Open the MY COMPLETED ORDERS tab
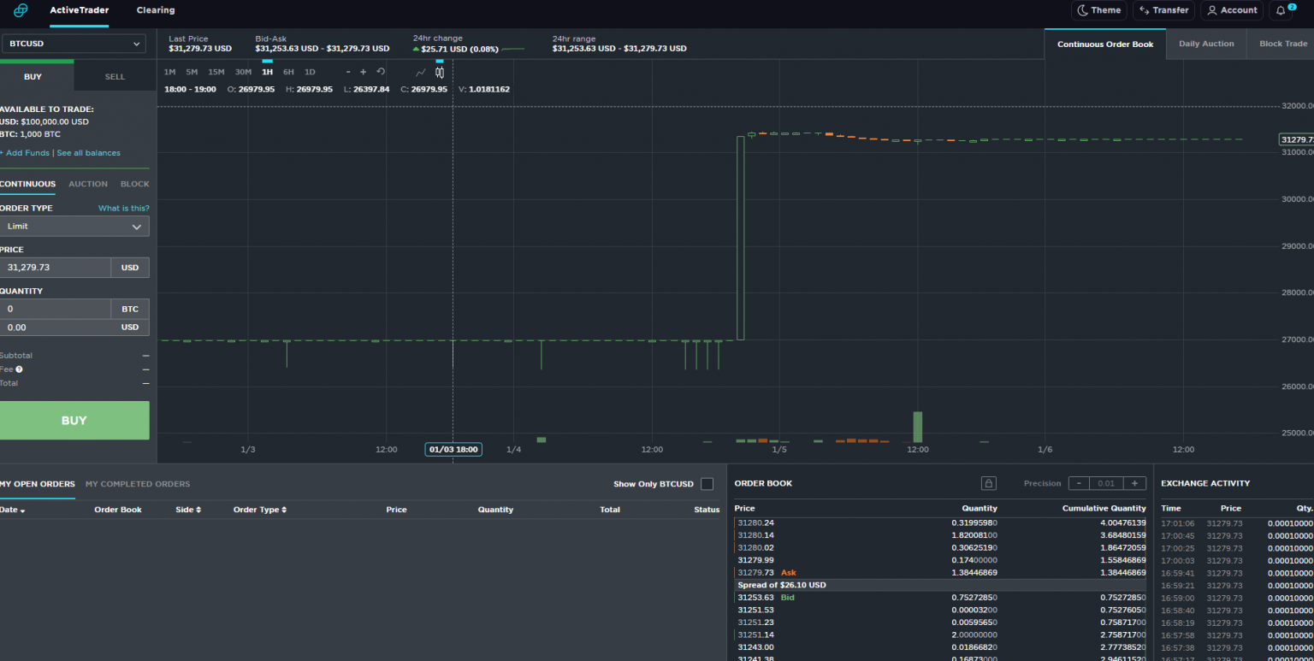The image size is (1314, 661). coord(137,483)
